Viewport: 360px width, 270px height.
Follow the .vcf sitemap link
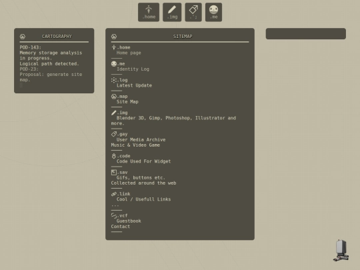[122, 215]
